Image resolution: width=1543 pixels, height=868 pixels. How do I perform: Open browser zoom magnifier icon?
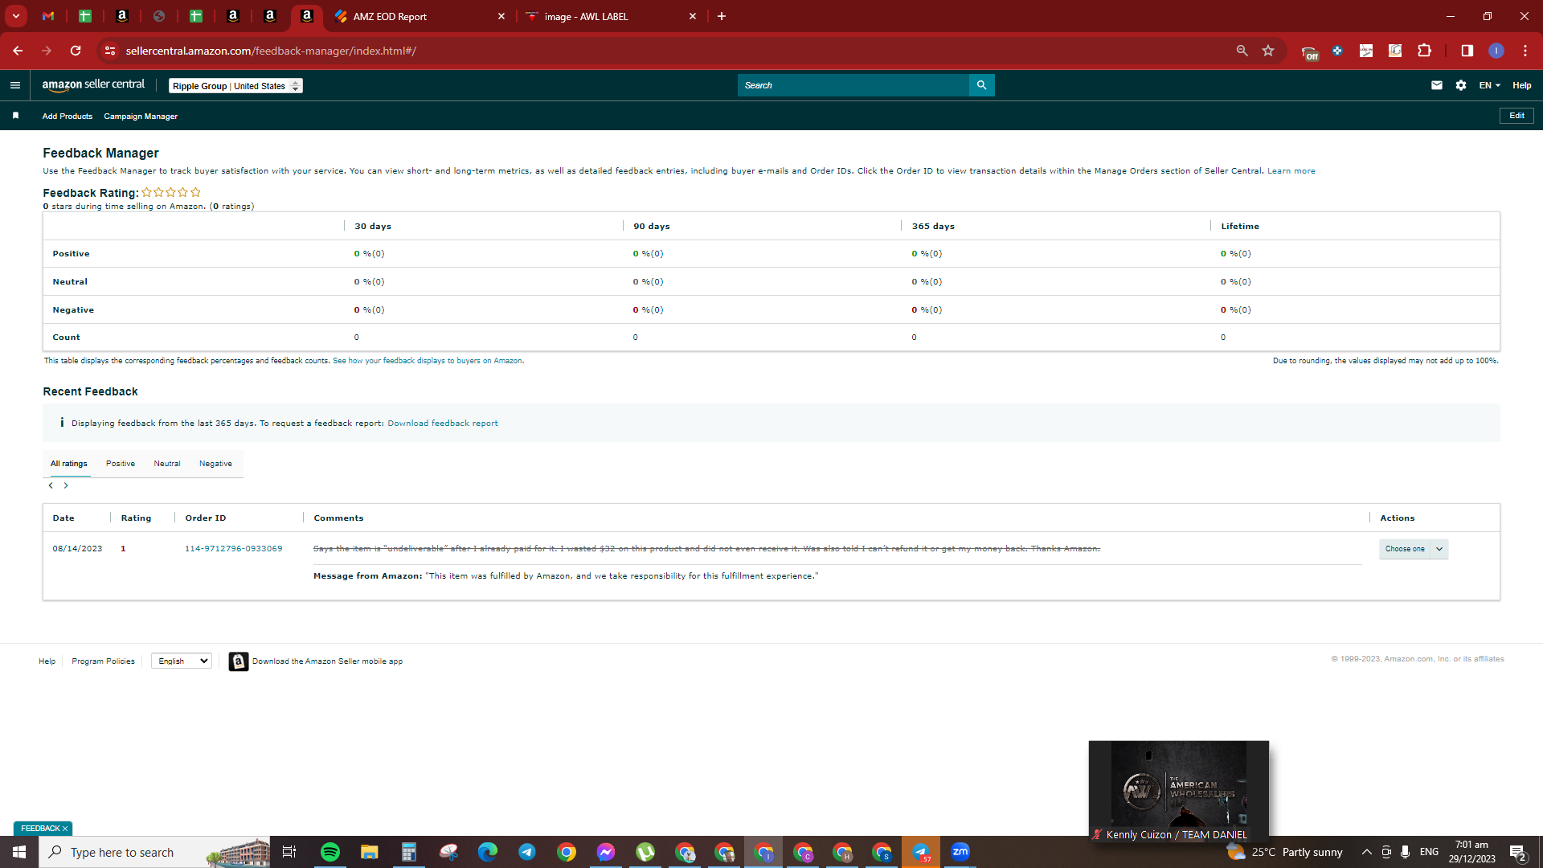point(1242,51)
